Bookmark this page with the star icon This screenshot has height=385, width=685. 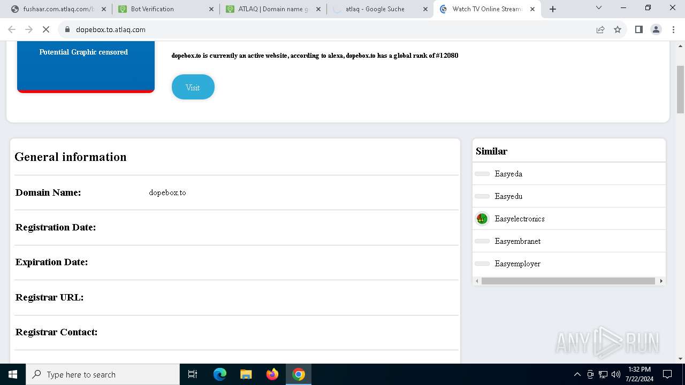(x=618, y=29)
